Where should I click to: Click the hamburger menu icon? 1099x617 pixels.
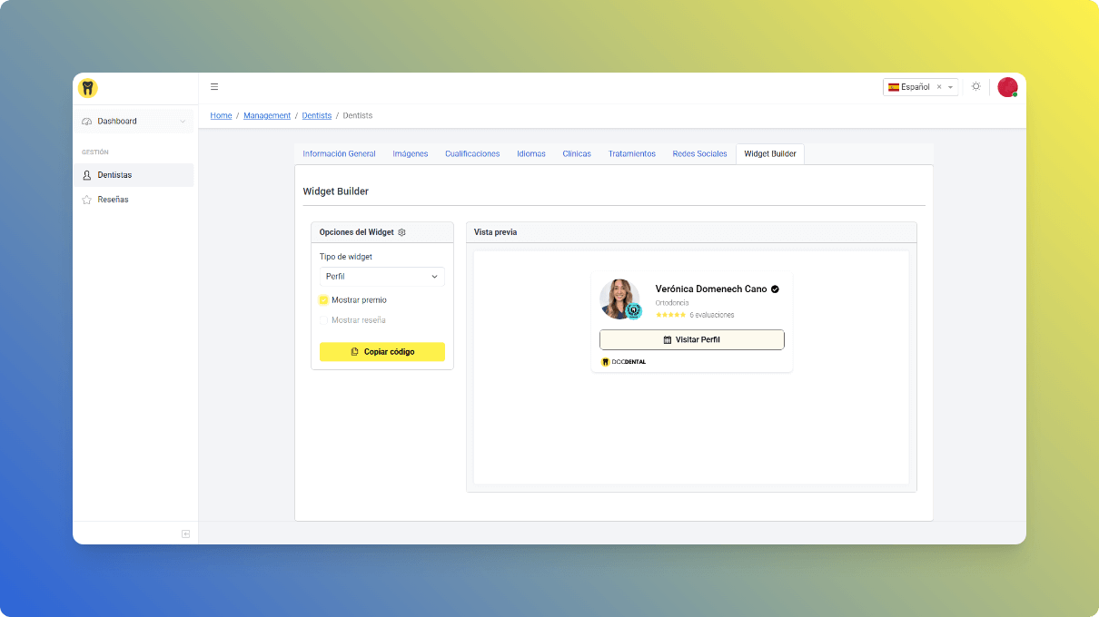214,87
